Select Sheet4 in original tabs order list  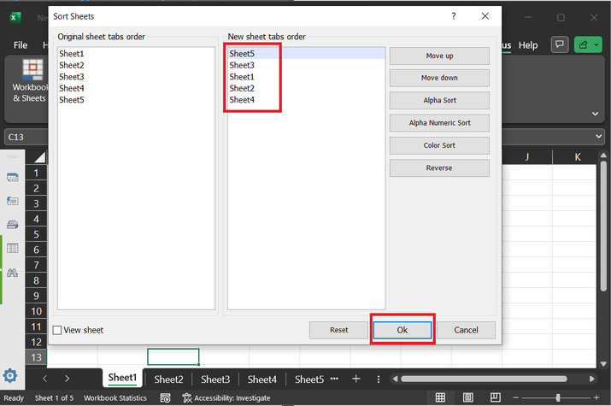[136, 88]
